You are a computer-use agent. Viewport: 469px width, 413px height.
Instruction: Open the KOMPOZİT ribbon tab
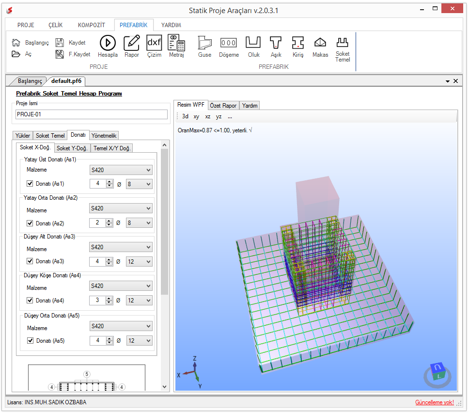[x=92, y=25]
